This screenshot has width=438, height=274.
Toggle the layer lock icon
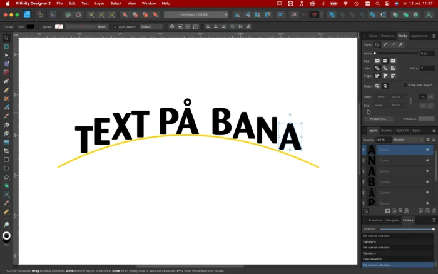[x=434, y=140]
